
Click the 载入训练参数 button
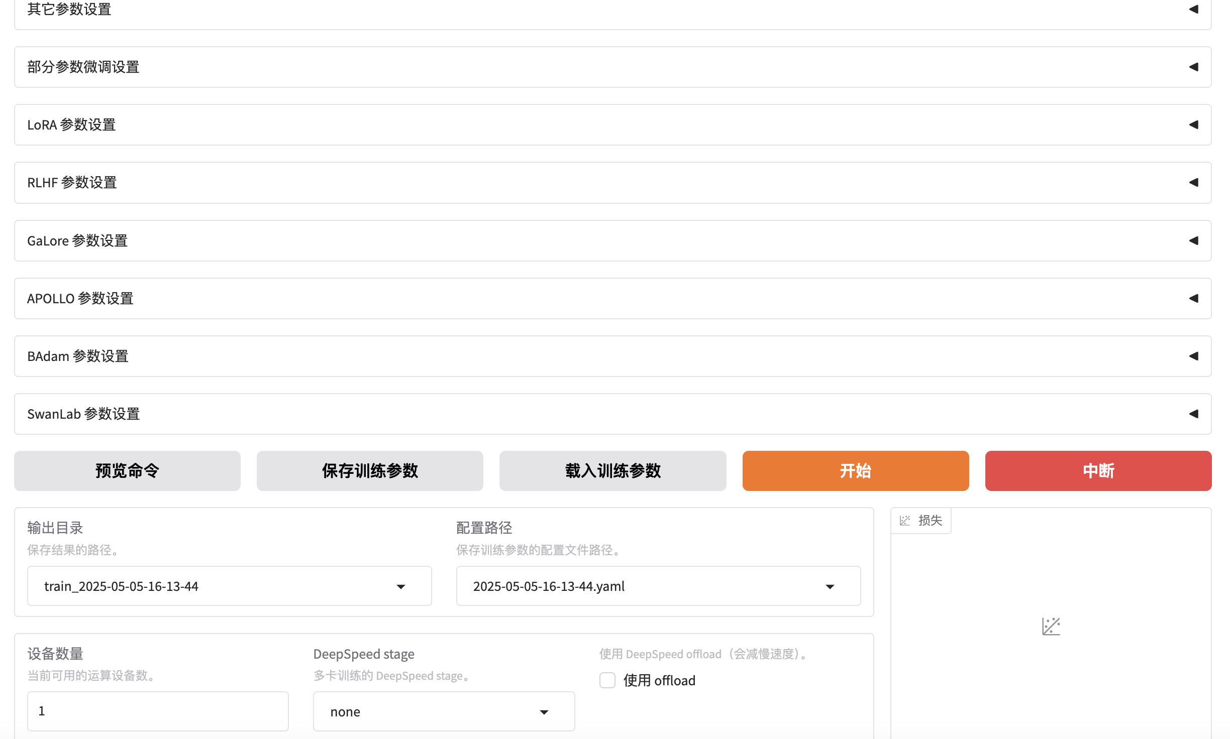pyautogui.click(x=612, y=471)
